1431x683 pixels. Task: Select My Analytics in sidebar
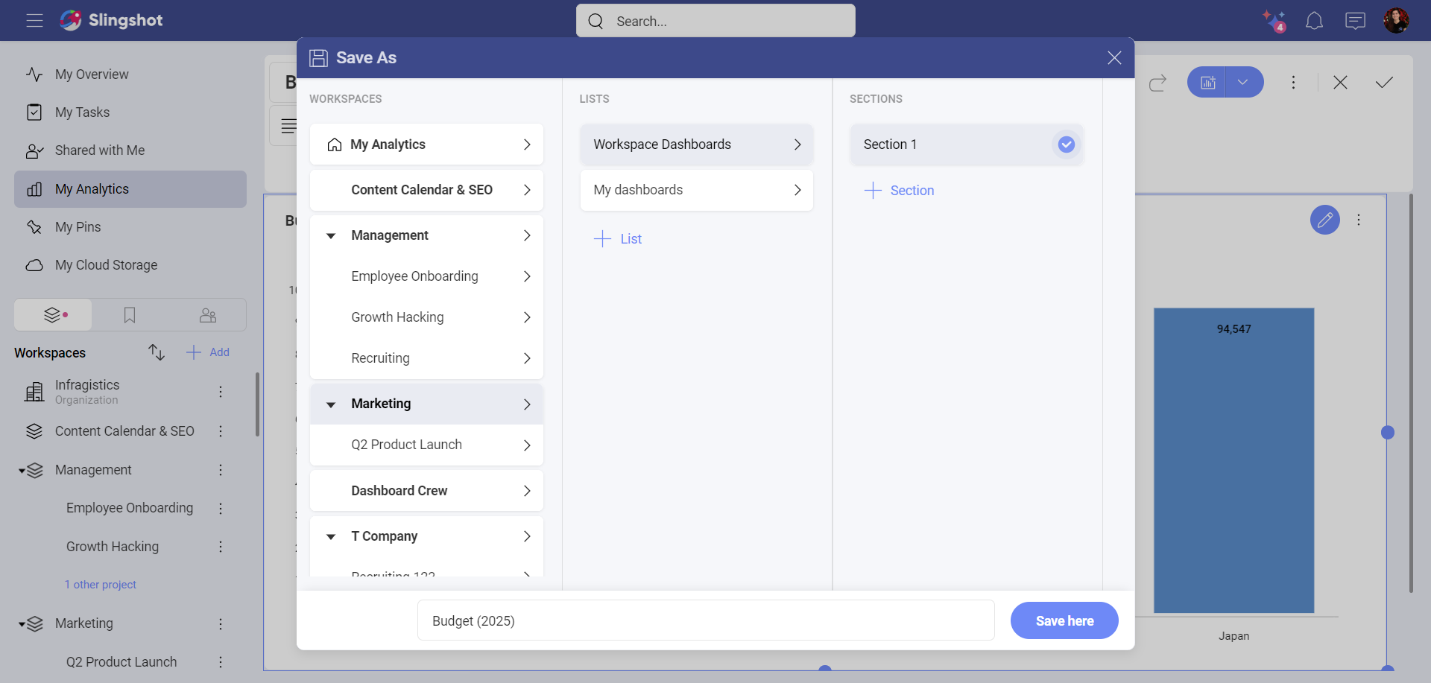130,189
